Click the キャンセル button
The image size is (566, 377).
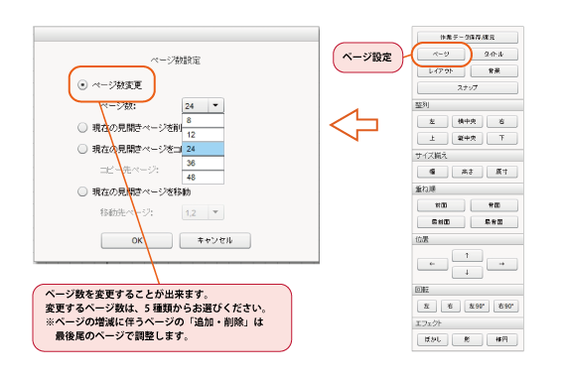(215, 240)
